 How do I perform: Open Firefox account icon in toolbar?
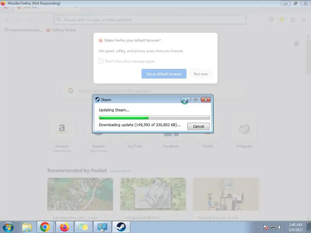pos(282,19)
